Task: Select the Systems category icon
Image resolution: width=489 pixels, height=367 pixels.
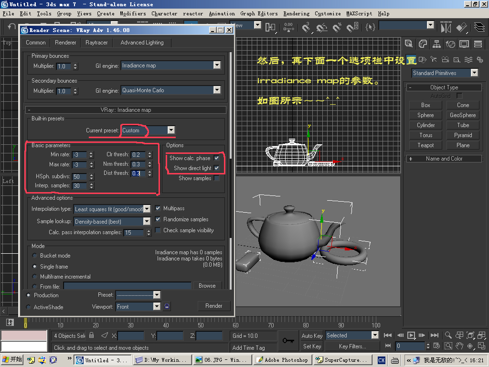Action: (479, 59)
